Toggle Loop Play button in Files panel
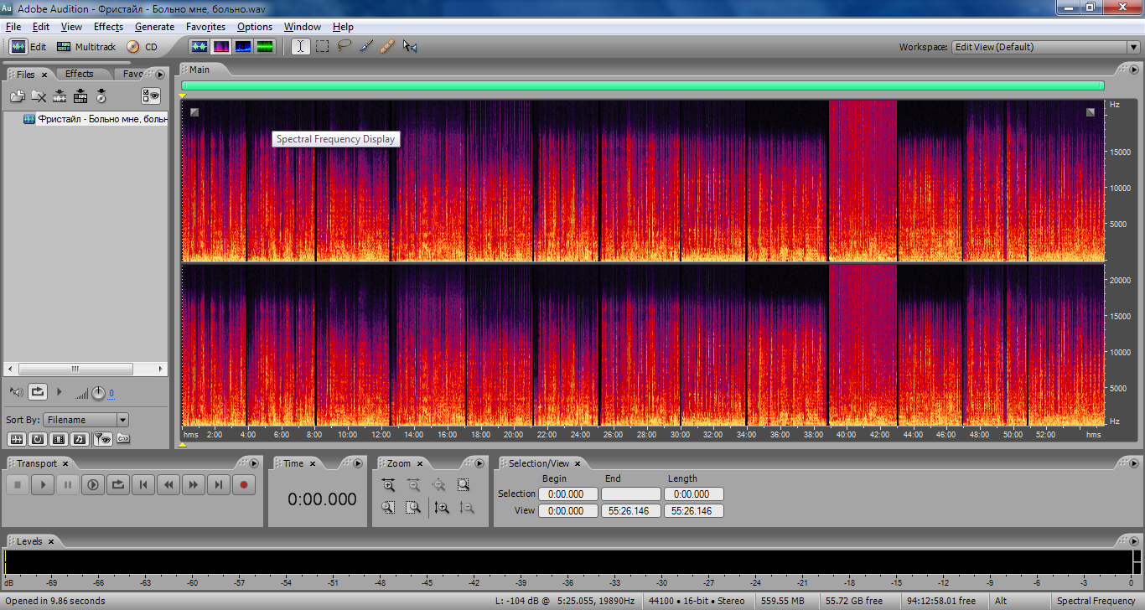 (38, 391)
